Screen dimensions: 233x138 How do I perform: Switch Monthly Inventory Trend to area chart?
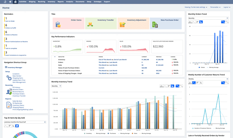[x=162, y=86]
